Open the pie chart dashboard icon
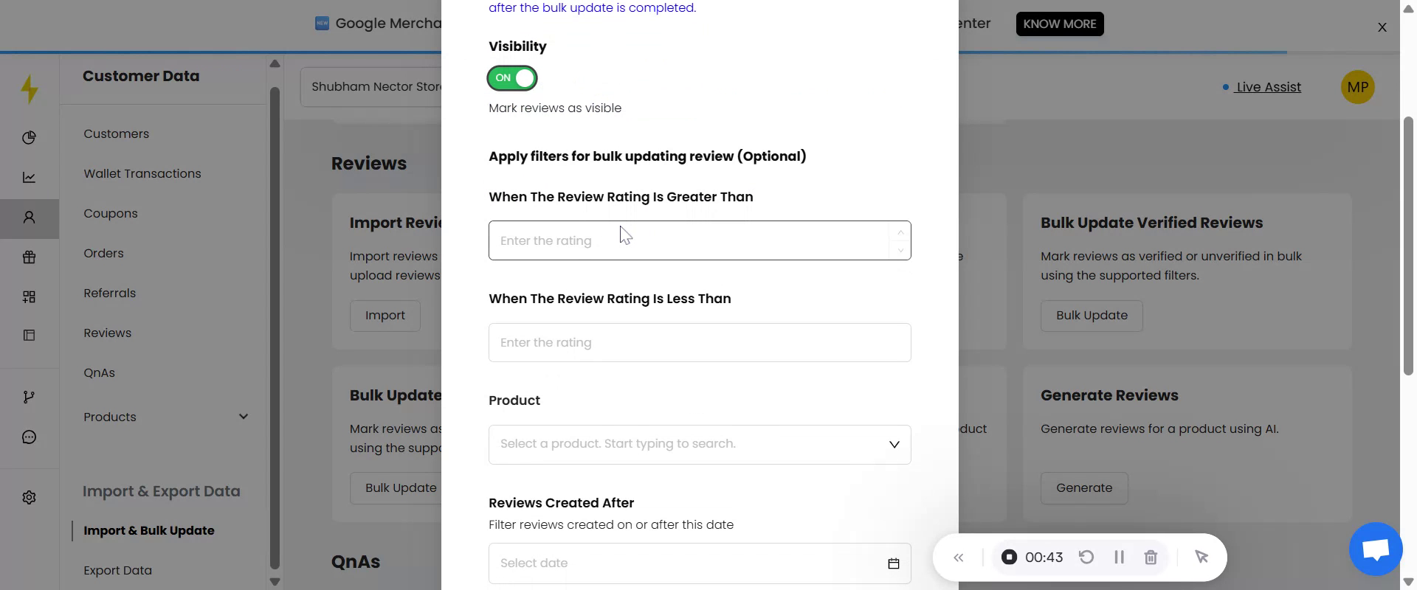This screenshot has width=1417, height=590. point(29,137)
